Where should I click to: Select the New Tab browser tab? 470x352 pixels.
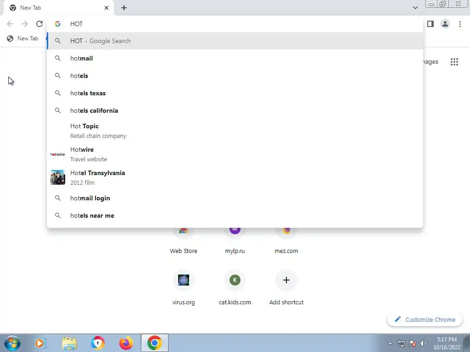click(x=58, y=8)
